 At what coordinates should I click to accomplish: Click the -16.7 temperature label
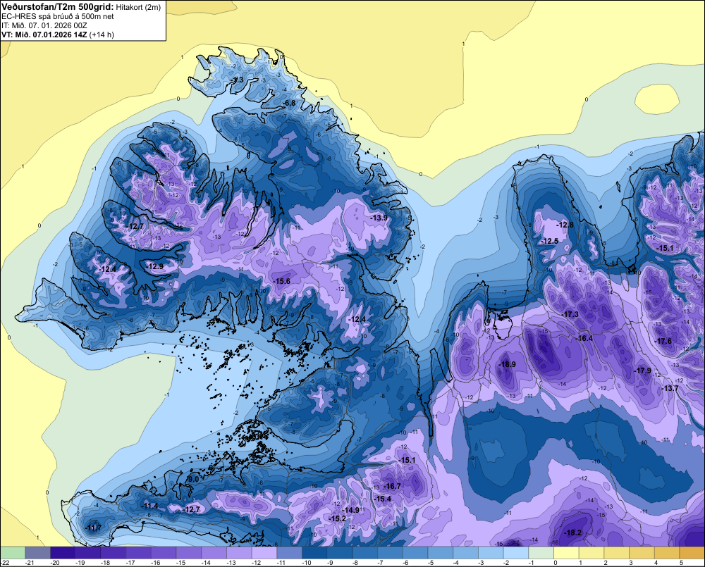pyautogui.click(x=391, y=486)
